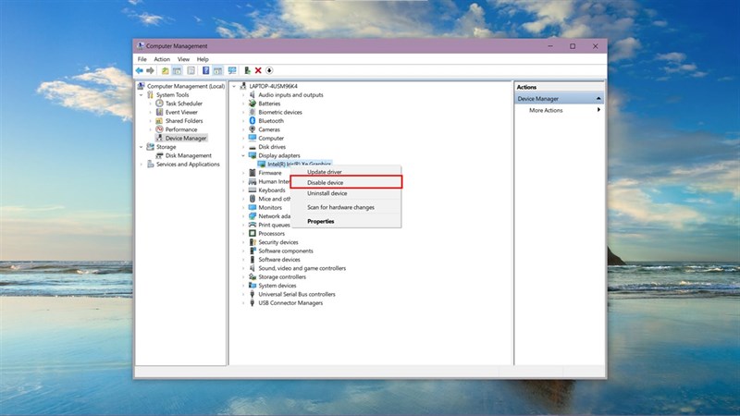Collapse the Display adapters category
Image resolution: width=740 pixels, height=416 pixels.
(243, 155)
